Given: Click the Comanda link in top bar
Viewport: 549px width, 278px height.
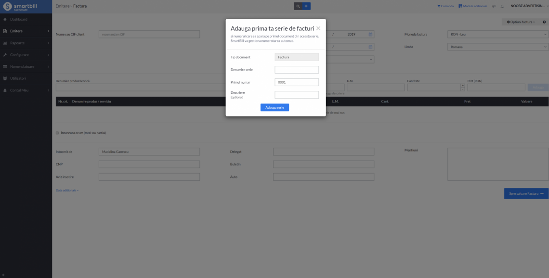Looking at the screenshot, I should tap(445, 6).
